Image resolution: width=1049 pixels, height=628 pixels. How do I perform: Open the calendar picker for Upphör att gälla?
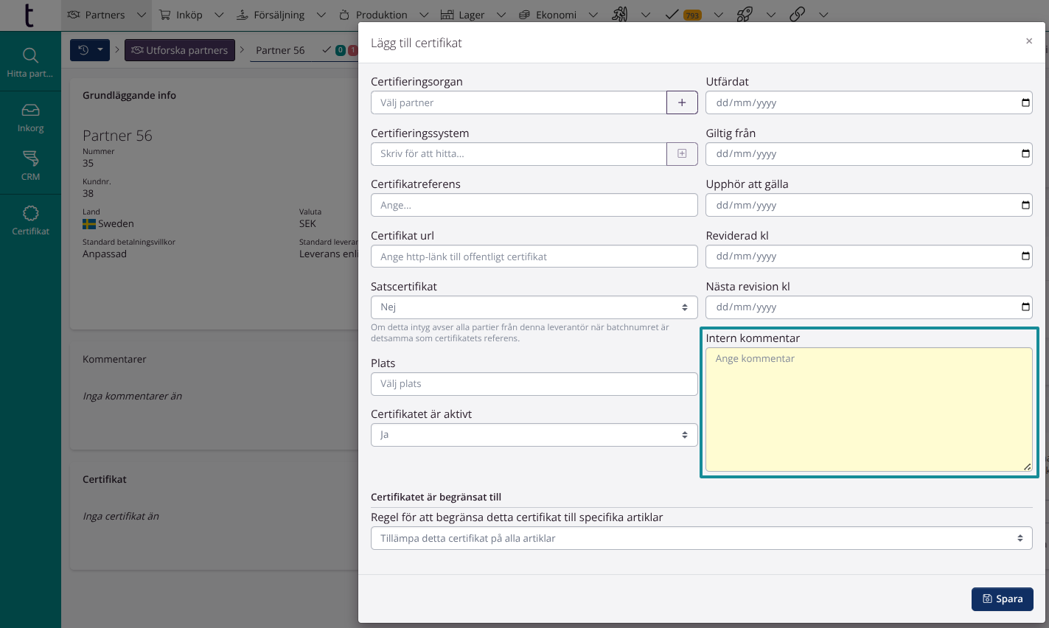[x=1025, y=205]
